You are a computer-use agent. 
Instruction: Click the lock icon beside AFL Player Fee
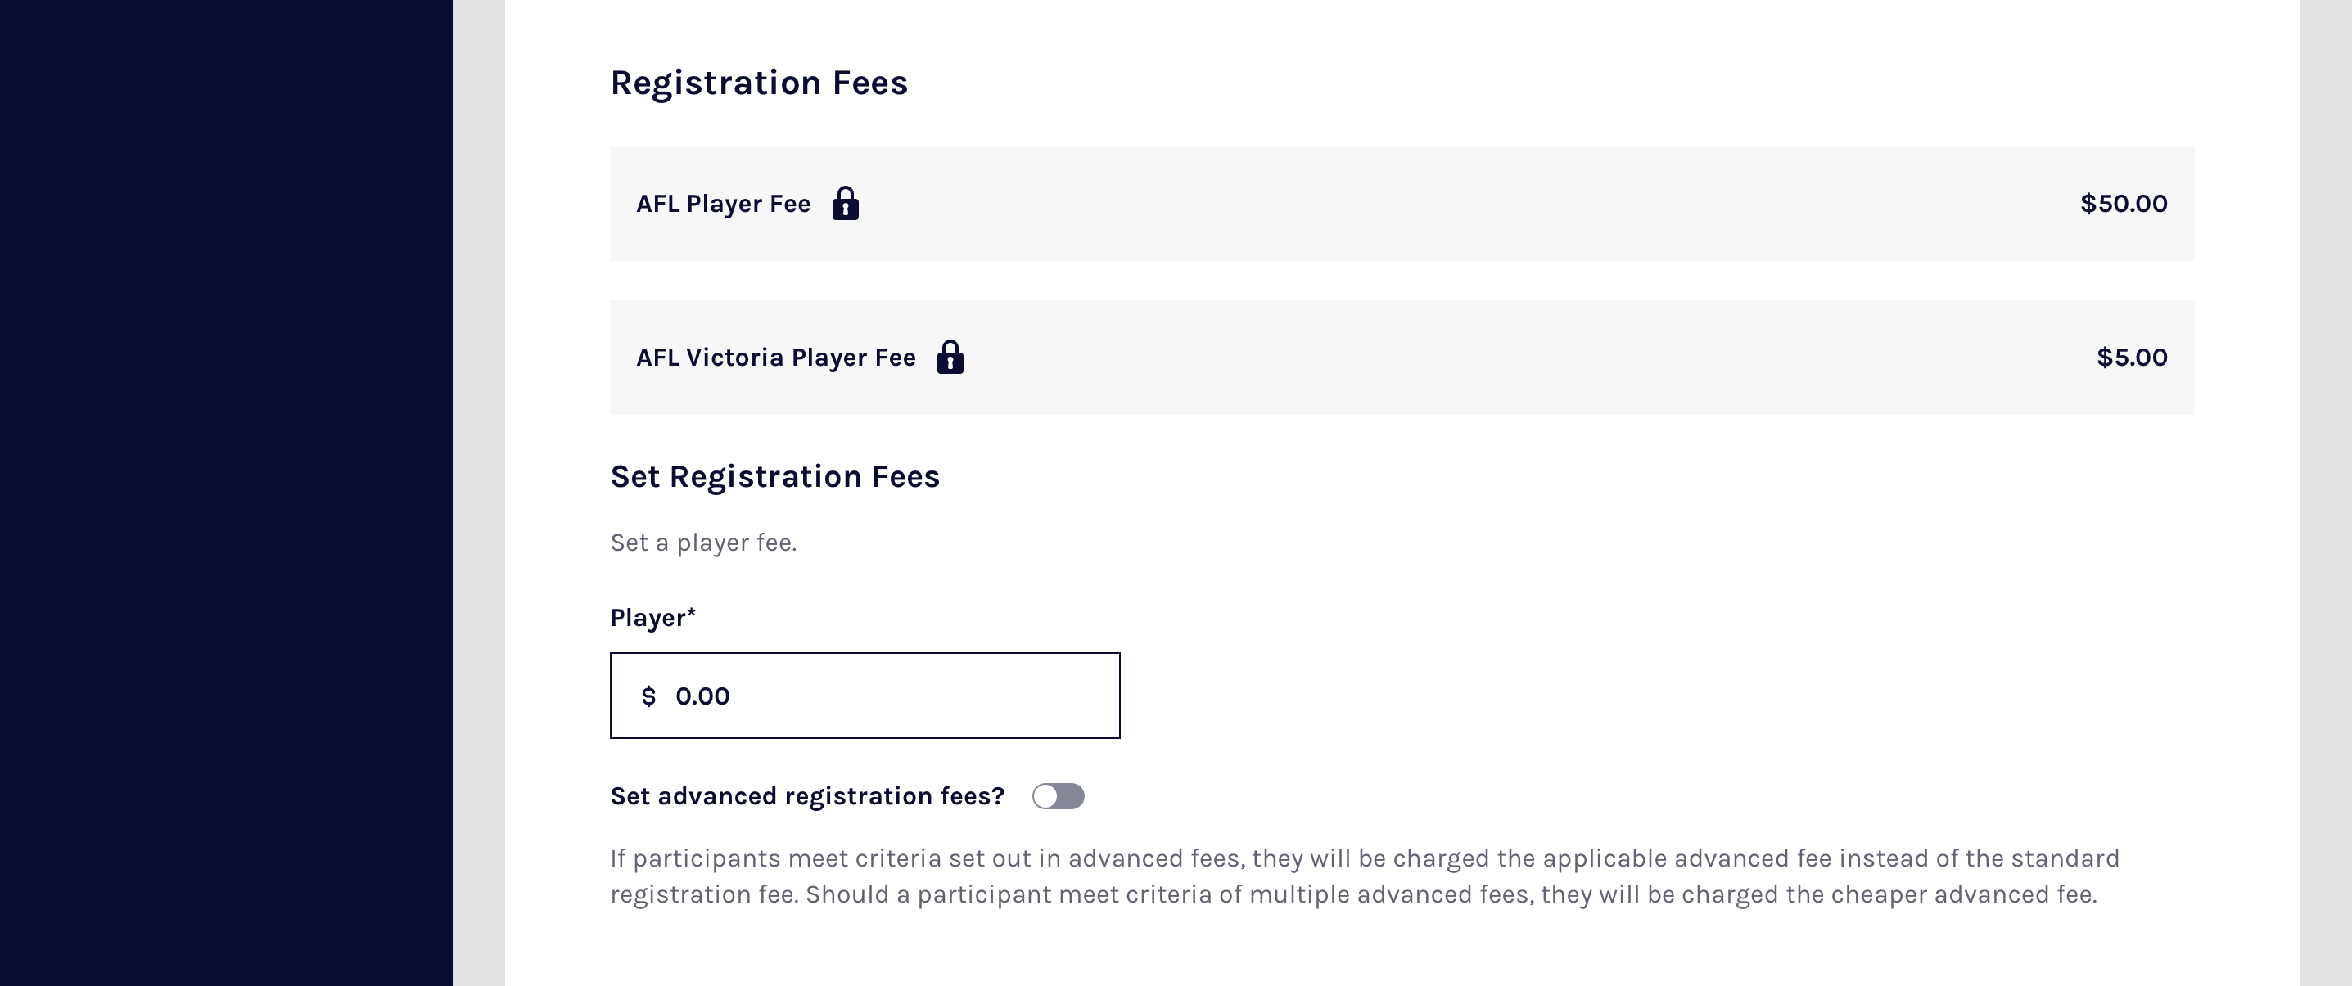(x=846, y=204)
